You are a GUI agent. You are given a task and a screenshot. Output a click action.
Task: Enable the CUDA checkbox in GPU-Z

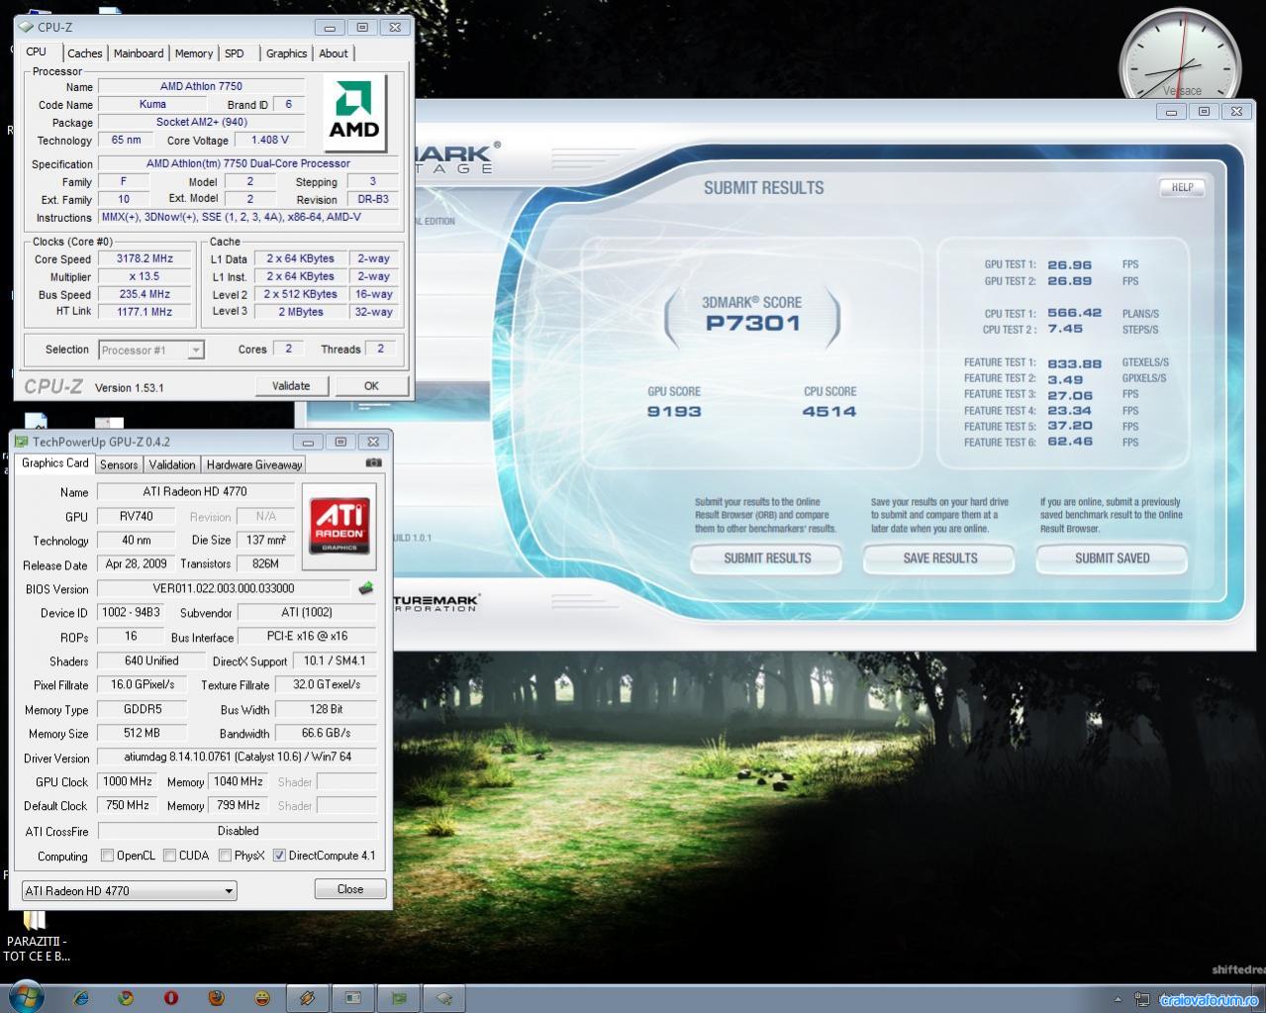(x=170, y=856)
